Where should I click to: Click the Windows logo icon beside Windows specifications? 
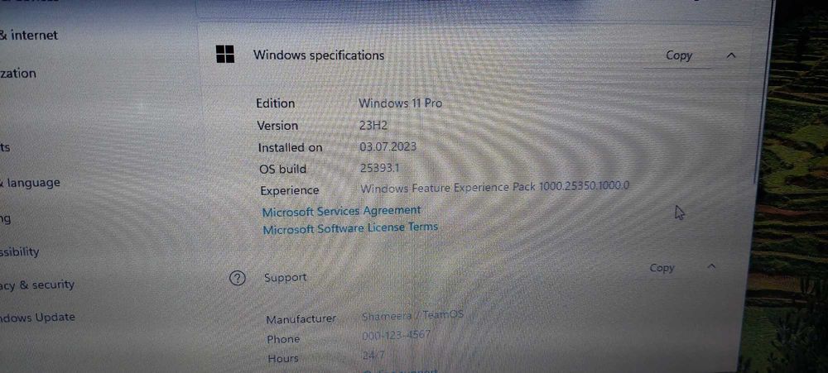225,54
